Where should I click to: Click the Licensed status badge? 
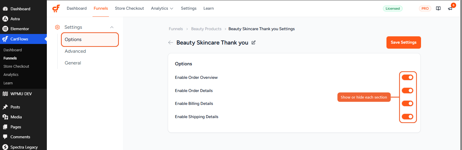[x=393, y=8]
